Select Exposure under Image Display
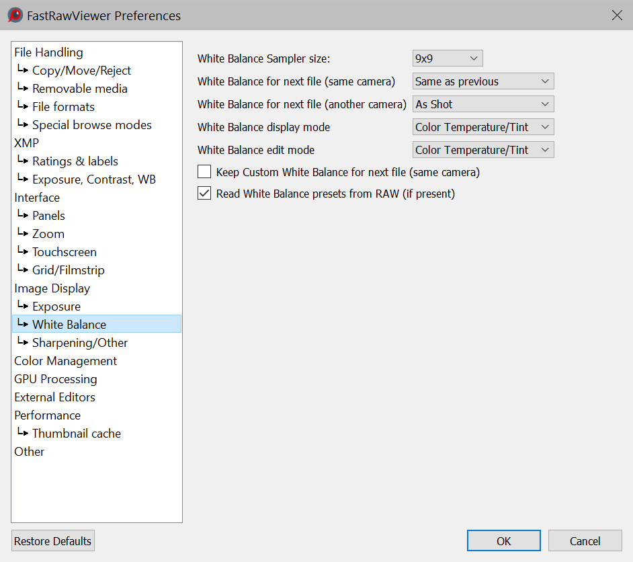 56,307
